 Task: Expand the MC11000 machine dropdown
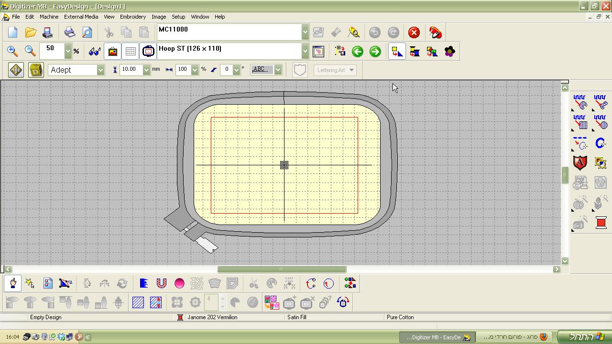(305, 32)
